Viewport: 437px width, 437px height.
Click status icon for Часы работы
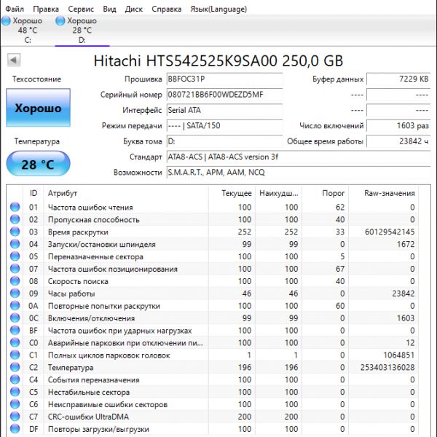(15, 294)
